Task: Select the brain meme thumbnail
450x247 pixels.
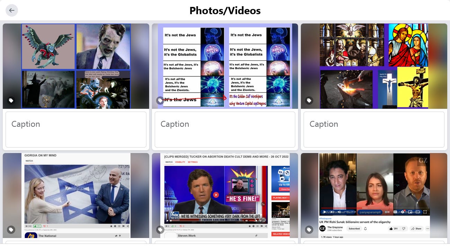Action: [225, 66]
